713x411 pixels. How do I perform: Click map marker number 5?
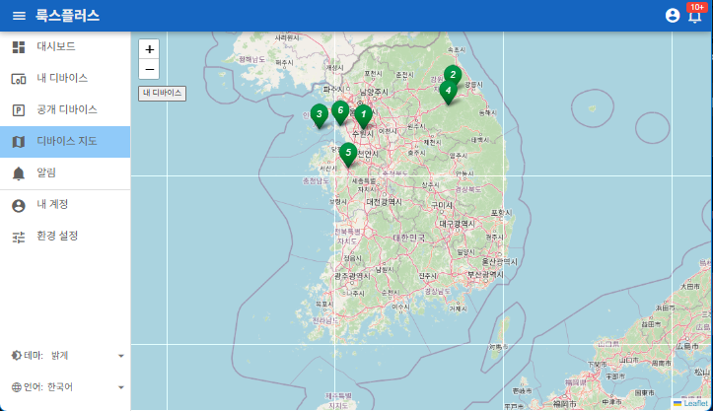348,153
